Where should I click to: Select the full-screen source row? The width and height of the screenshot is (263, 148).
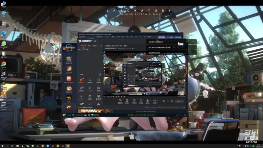point(90,49)
